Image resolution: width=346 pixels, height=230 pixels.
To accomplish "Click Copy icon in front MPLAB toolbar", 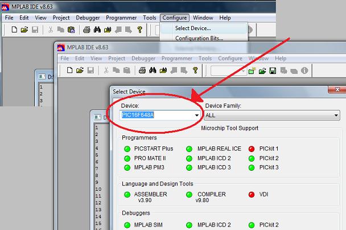I will pyautogui.click(x=116, y=70).
